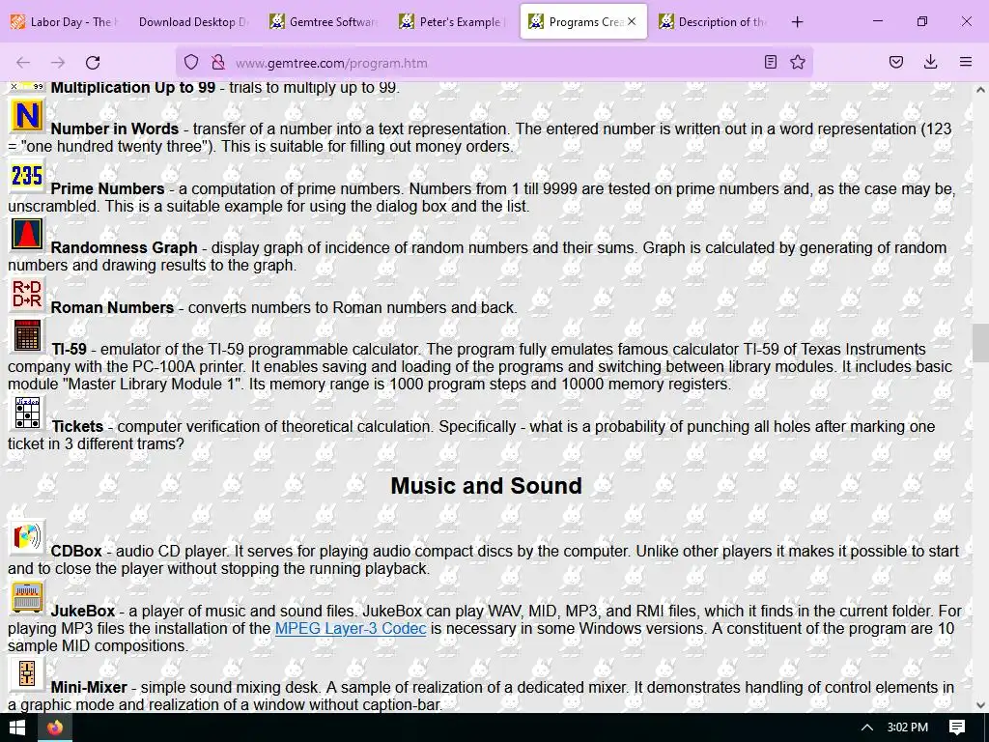
Task: Click the Tickets title text
Action: pos(77,426)
